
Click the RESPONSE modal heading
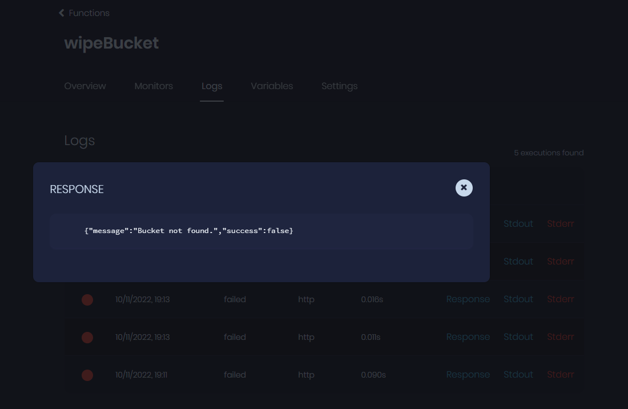click(77, 189)
